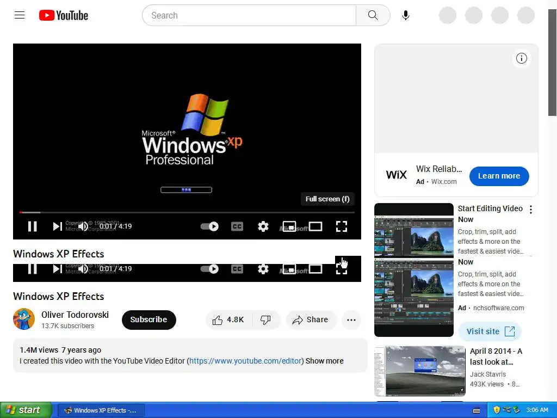Open options menu for Start Editing Video ad
The image size is (557, 418).
(x=531, y=210)
